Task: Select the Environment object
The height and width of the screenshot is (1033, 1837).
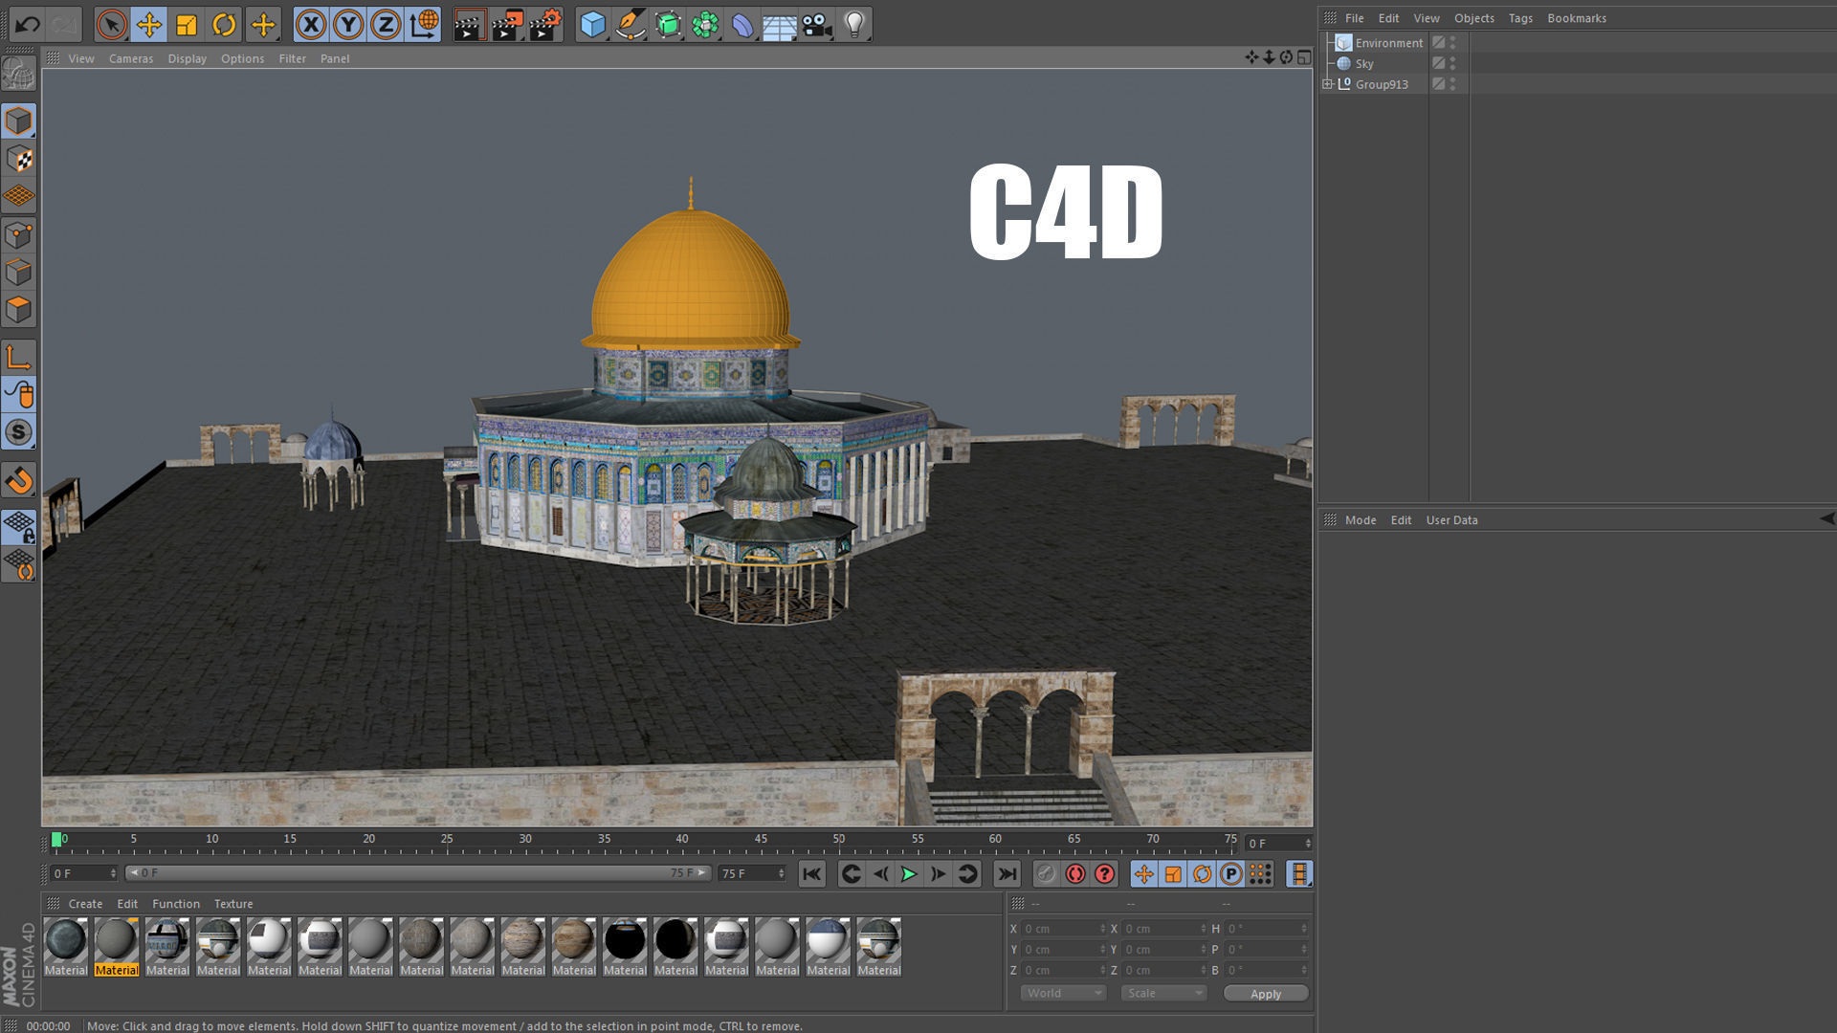Action: pyautogui.click(x=1389, y=43)
